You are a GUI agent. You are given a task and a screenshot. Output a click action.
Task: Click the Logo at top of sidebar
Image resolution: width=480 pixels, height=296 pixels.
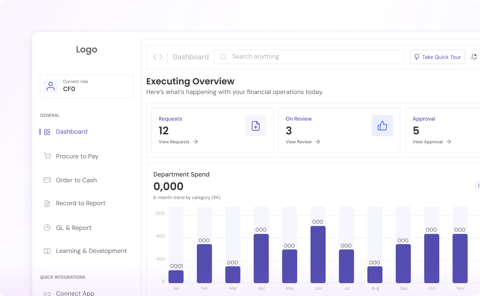pos(87,49)
